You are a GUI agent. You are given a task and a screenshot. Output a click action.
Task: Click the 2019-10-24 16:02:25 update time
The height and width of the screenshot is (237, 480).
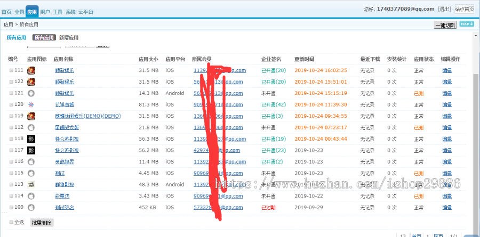pyautogui.click(x=321, y=70)
